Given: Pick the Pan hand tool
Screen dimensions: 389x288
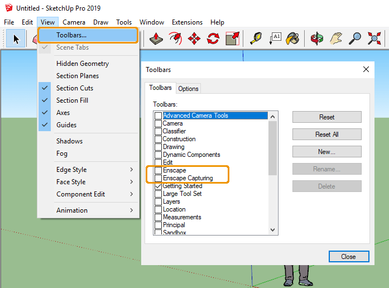Looking at the screenshot, I should 336,39.
